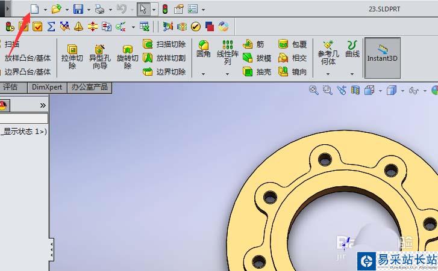Viewport: 438px width, 271px height.
Task: Save the part with the floppy disk icon
Action: click(78, 9)
